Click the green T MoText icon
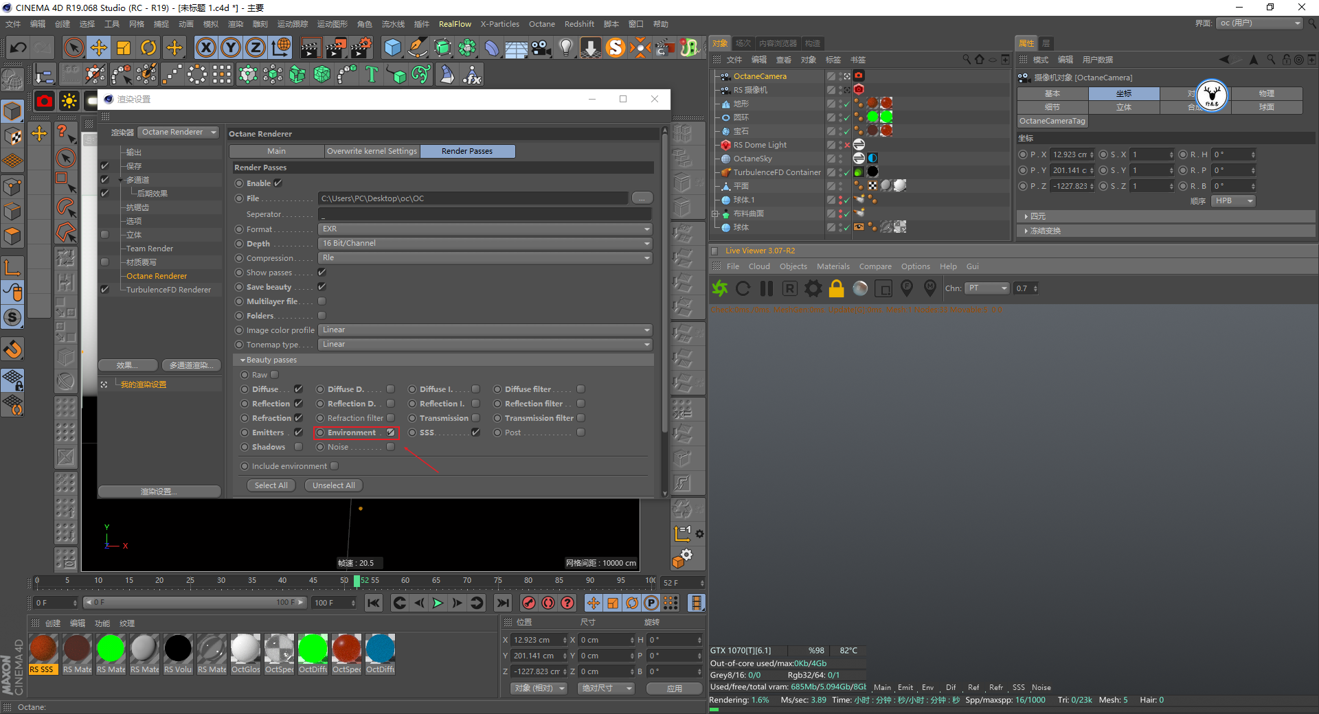The width and height of the screenshot is (1319, 714). tap(372, 74)
